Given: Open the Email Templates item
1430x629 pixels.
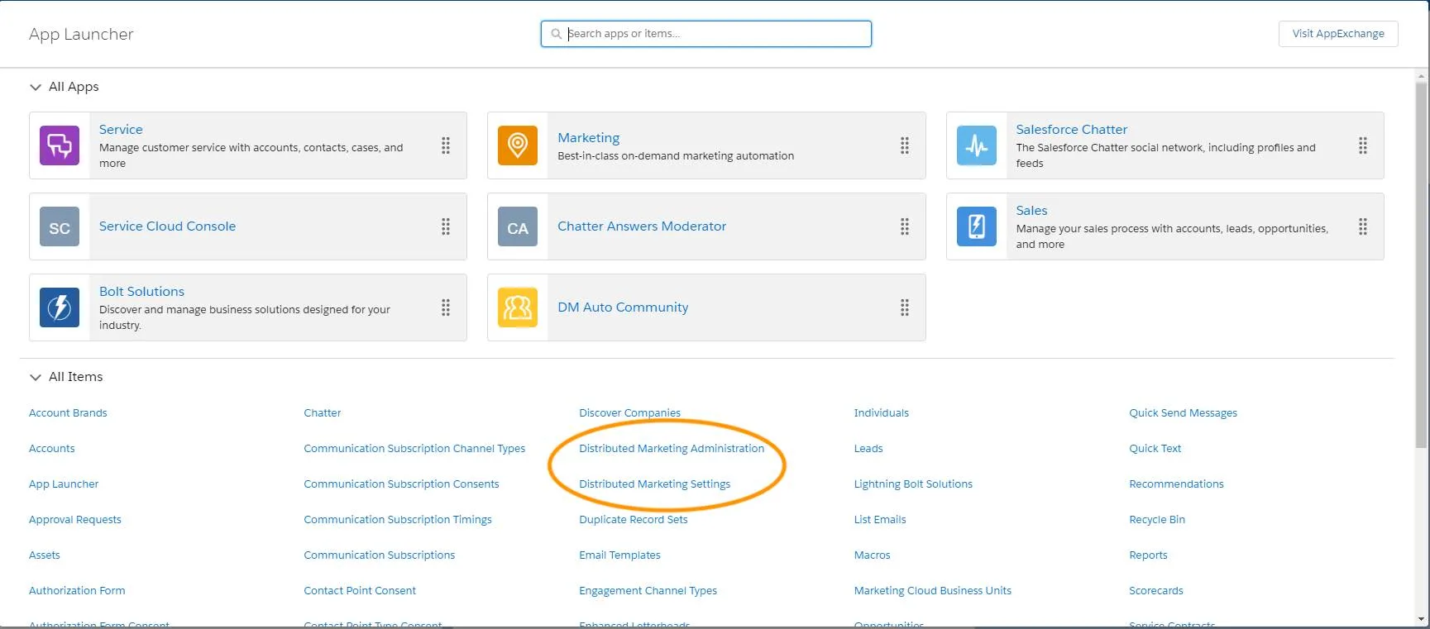Looking at the screenshot, I should tap(619, 555).
